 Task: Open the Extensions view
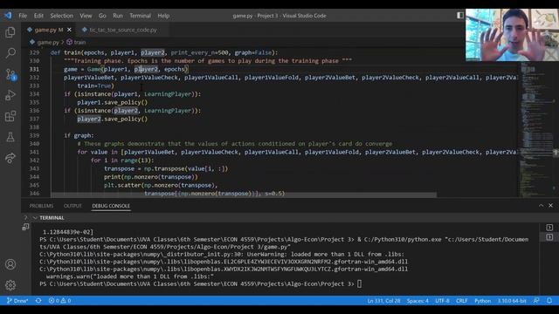pyautogui.click(x=10, y=116)
